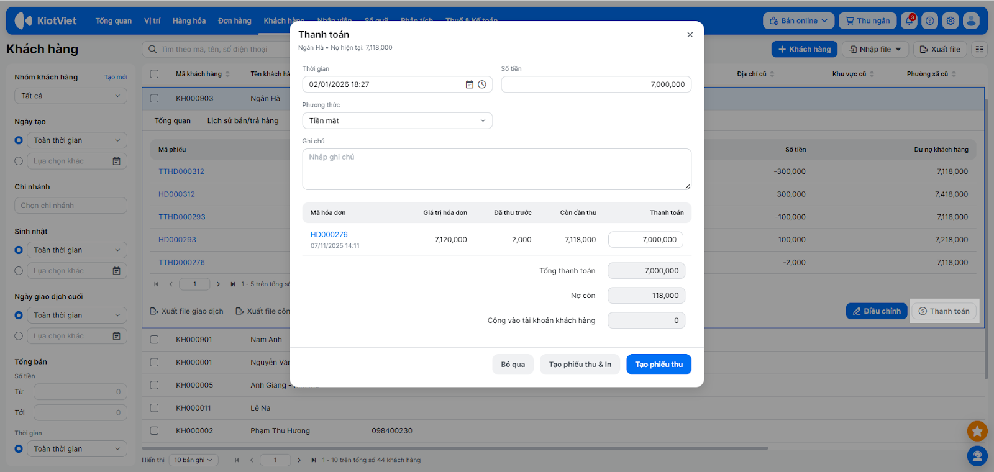Click the Thanh toán amount for HD000276
994x472 pixels.
coord(645,240)
